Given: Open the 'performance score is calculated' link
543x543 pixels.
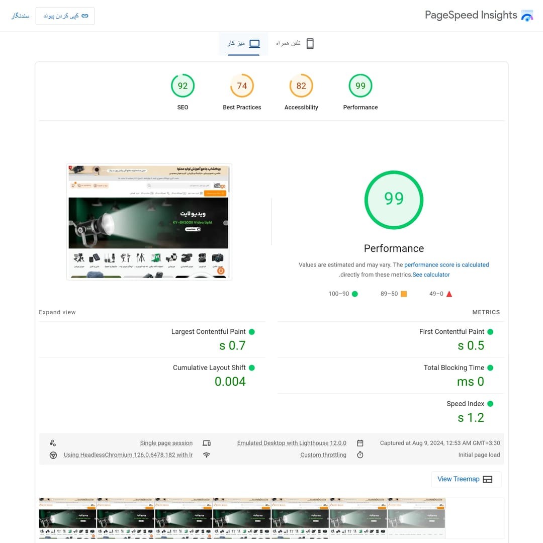Looking at the screenshot, I should 446,265.
